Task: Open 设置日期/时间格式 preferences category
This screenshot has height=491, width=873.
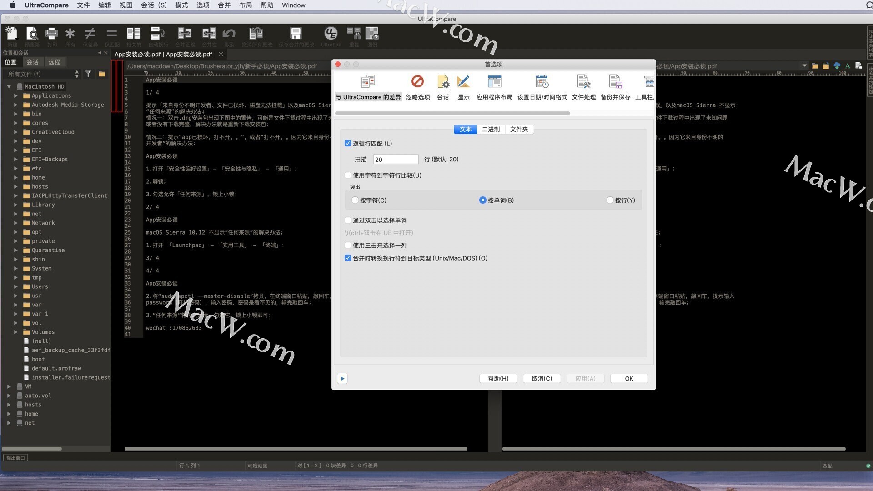Action: pyautogui.click(x=542, y=88)
